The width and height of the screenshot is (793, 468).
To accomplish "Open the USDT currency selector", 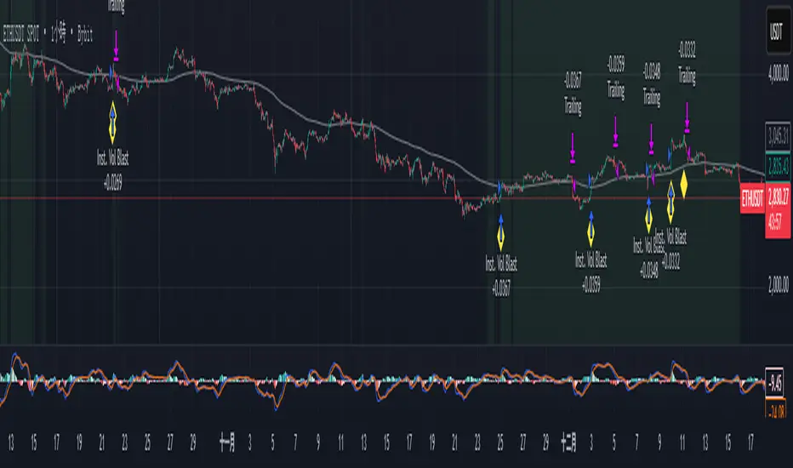I will pyautogui.click(x=778, y=31).
